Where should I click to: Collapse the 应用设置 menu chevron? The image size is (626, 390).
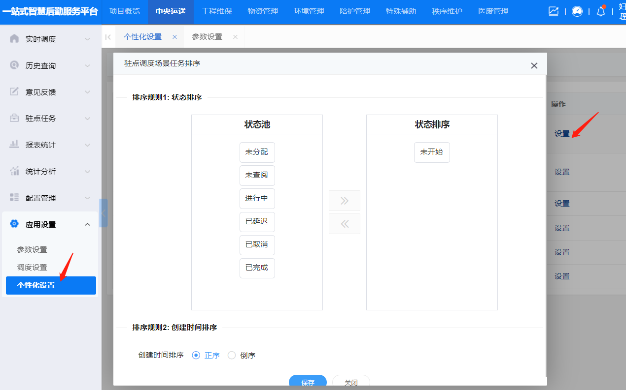tap(87, 225)
